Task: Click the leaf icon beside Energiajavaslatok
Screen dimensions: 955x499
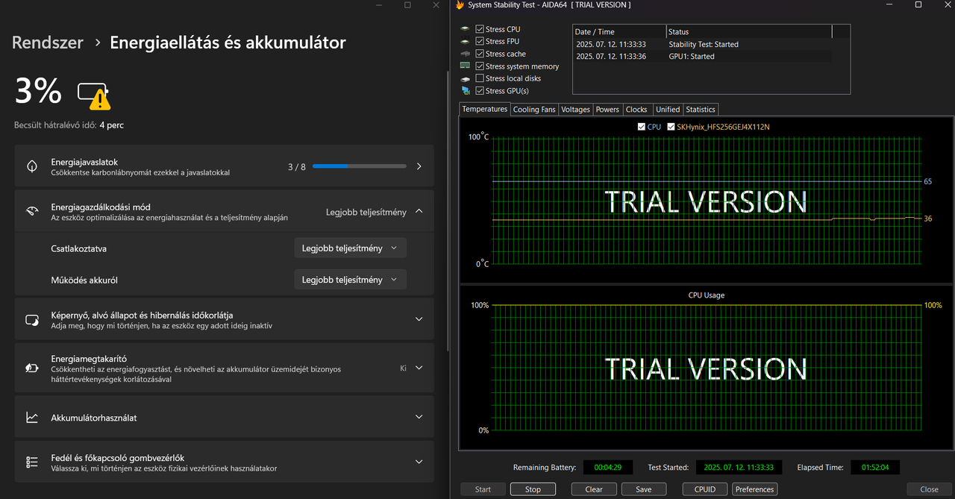Action: click(x=32, y=166)
